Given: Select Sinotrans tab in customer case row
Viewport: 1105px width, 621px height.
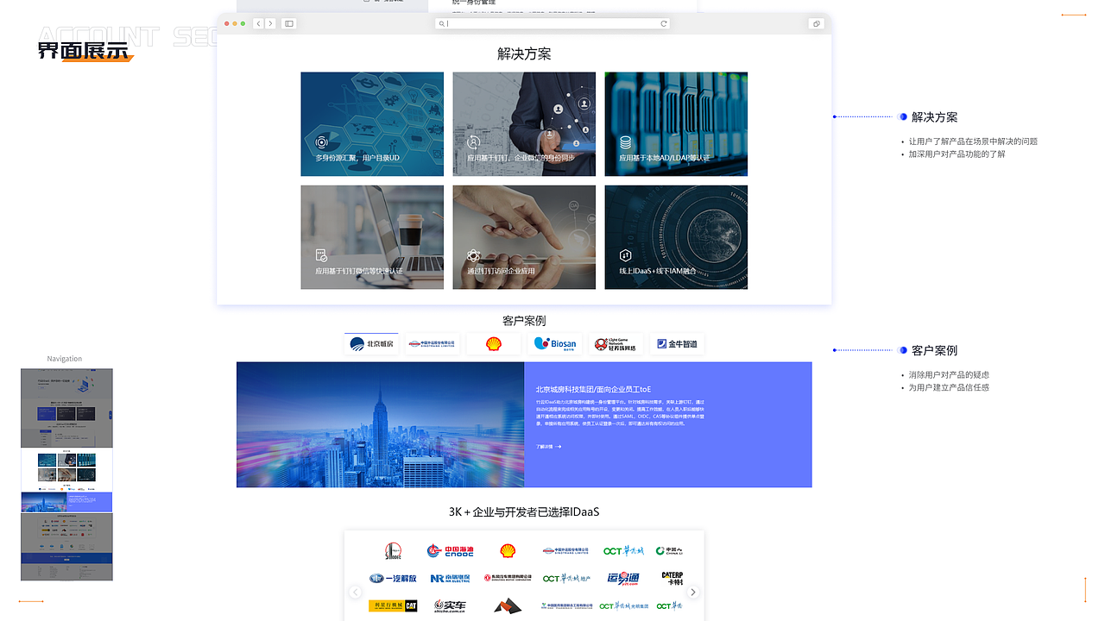Looking at the screenshot, I should [x=433, y=343].
